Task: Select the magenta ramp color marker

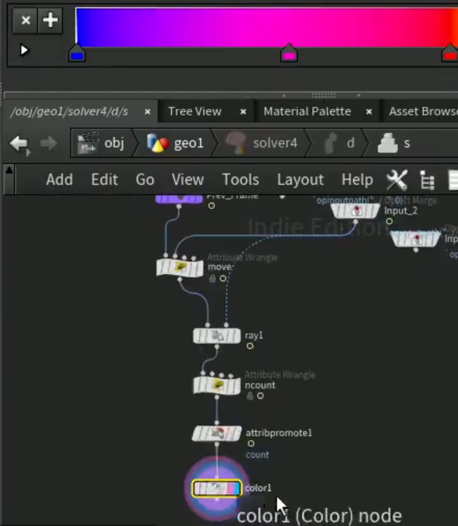Action: tap(289, 53)
